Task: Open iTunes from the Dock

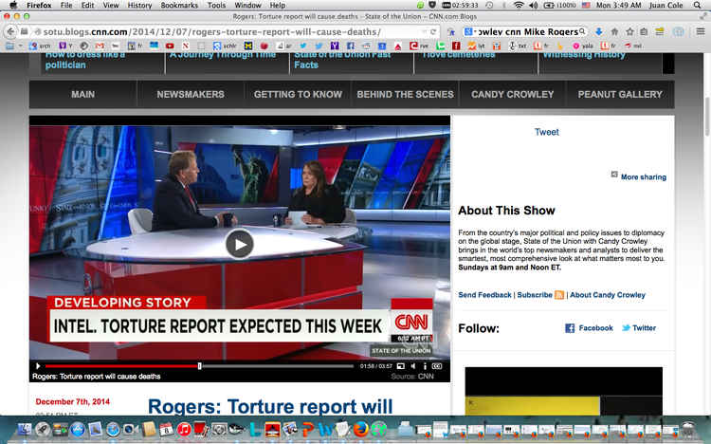Action: (x=184, y=429)
